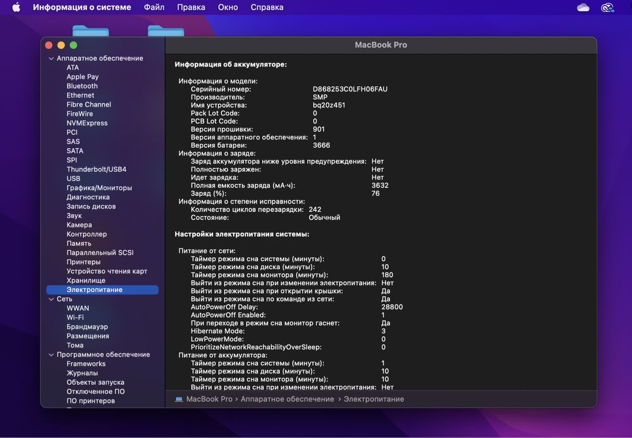This screenshot has width=632, height=438.
Task: Select Принтеры in the sidebar
Action: tap(83, 262)
